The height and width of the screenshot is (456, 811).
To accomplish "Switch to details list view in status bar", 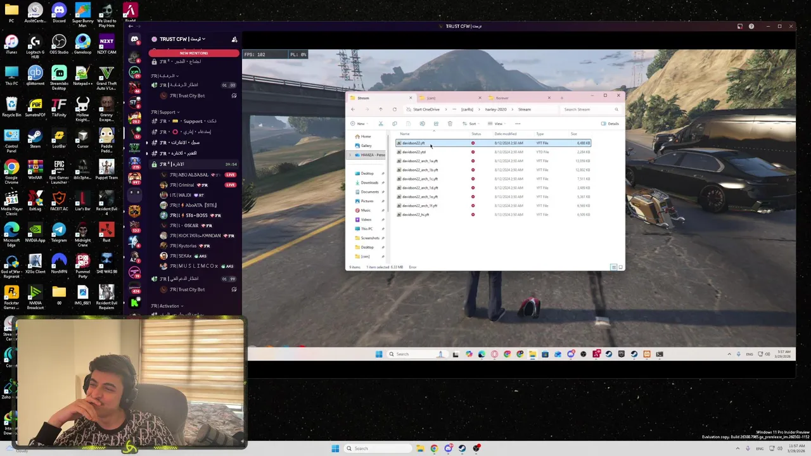I will click(x=613, y=267).
